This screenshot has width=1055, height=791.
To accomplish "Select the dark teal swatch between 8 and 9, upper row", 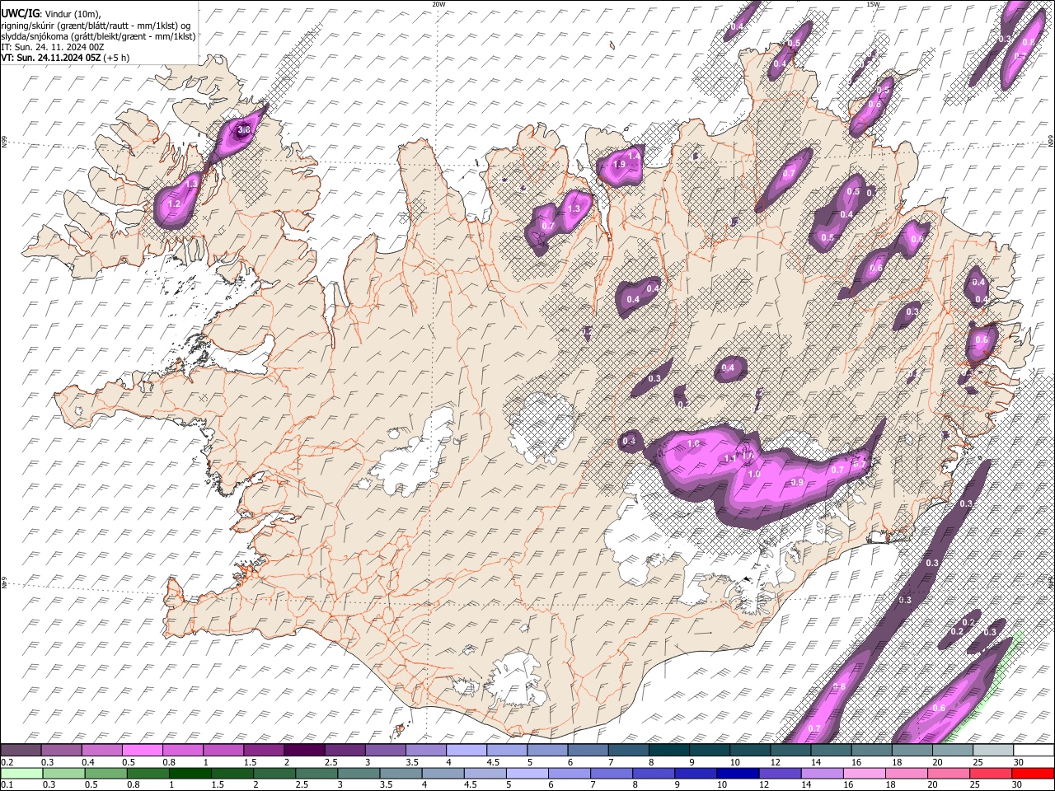I will [x=668, y=751].
